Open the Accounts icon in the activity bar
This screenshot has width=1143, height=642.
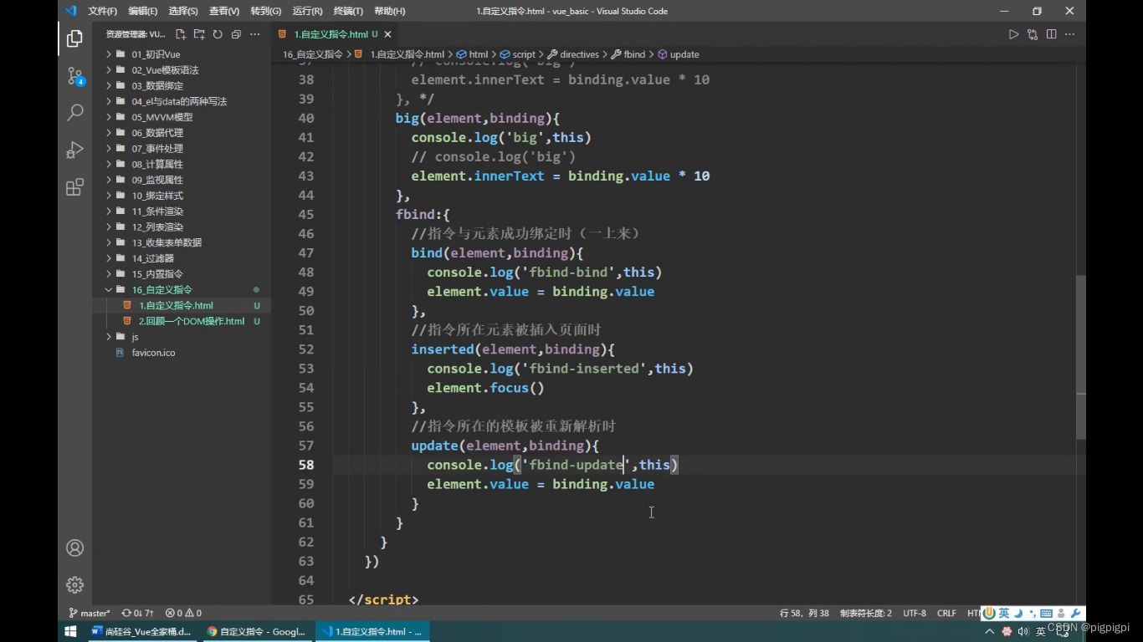click(74, 548)
